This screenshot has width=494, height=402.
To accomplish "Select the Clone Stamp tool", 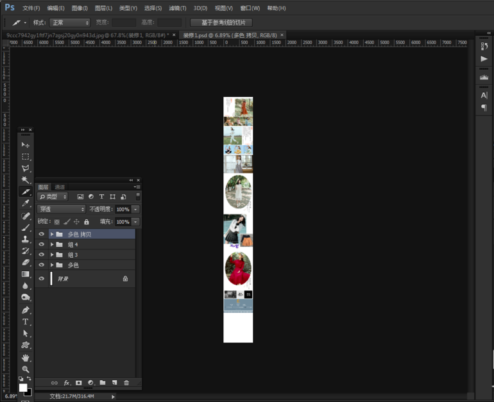I will pyautogui.click(x=26, y=239).
